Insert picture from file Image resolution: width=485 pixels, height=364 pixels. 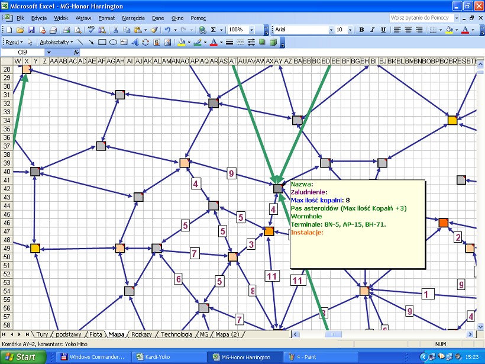click(x=167, y=42)
